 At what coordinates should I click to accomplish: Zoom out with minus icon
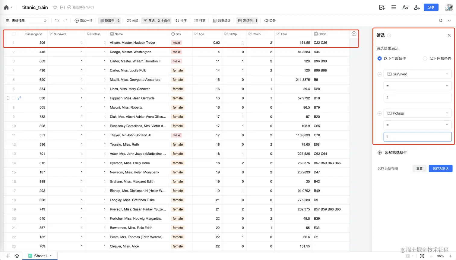pos(431,256)
